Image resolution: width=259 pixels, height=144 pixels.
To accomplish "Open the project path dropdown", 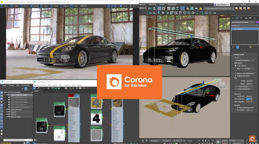I will click(x=219, y=8).
